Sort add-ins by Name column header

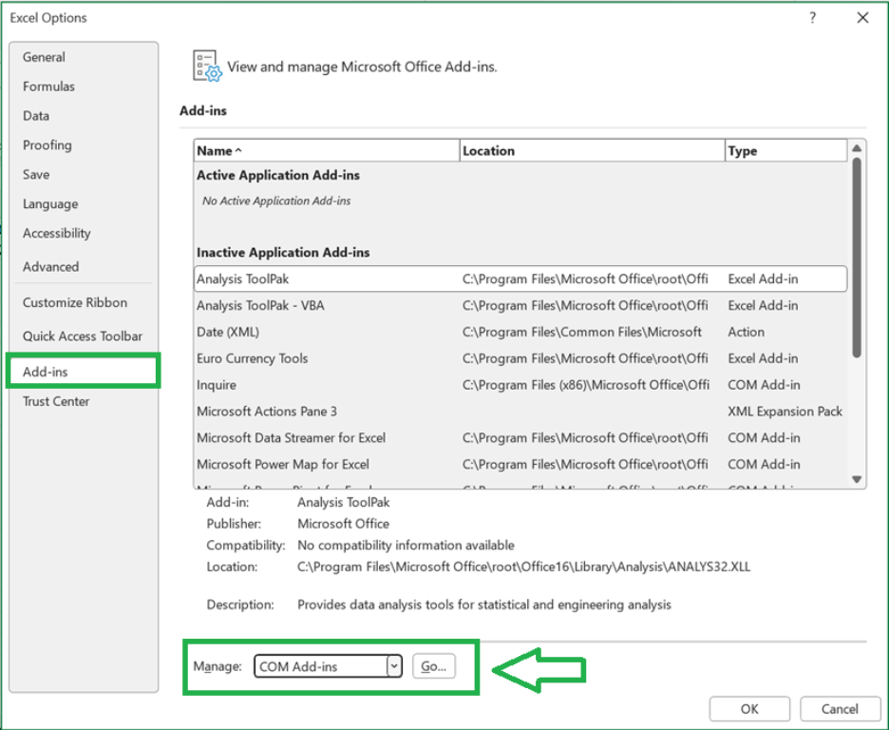327,151
